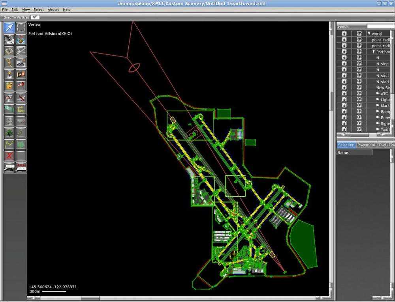Select the Truck Destination tool
Screen dimensions: 395x302
click(x=21, y=168)
